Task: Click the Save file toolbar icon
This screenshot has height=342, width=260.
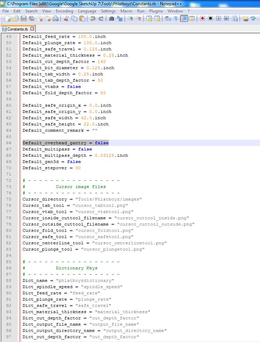Action: click(24, 19)
